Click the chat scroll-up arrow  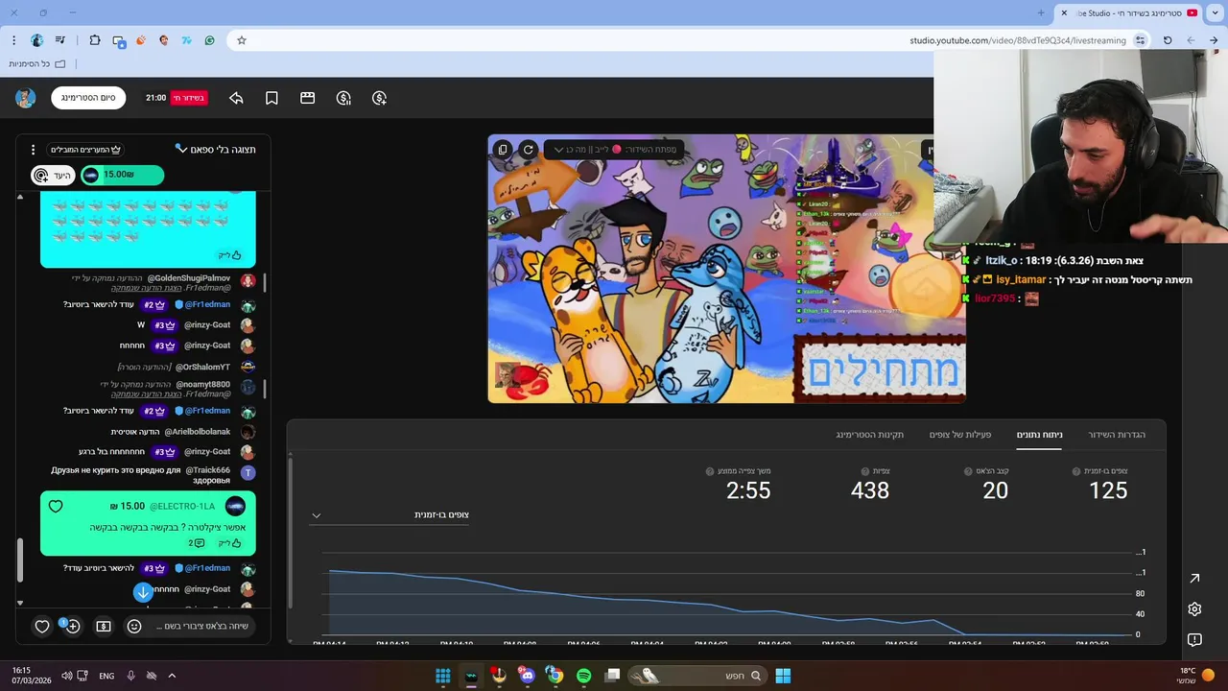pos(19,197)
